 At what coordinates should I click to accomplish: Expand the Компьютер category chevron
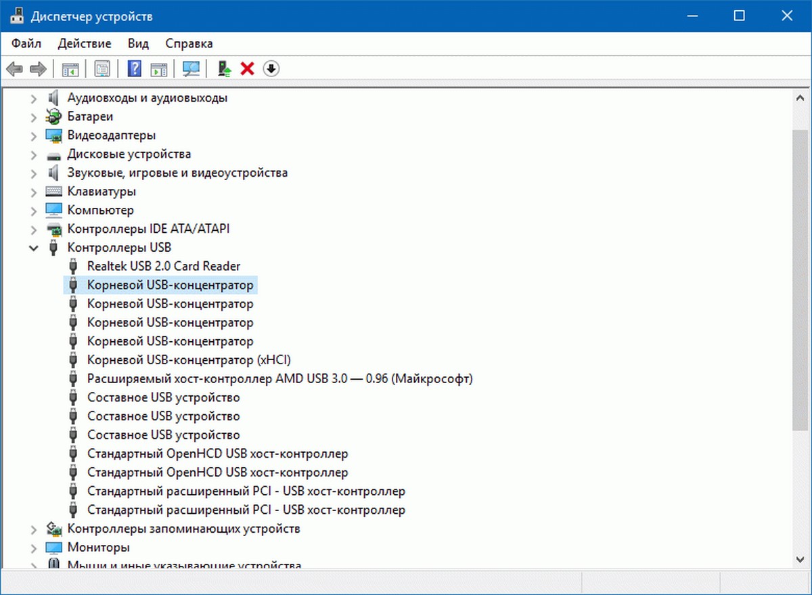[33, 210]
